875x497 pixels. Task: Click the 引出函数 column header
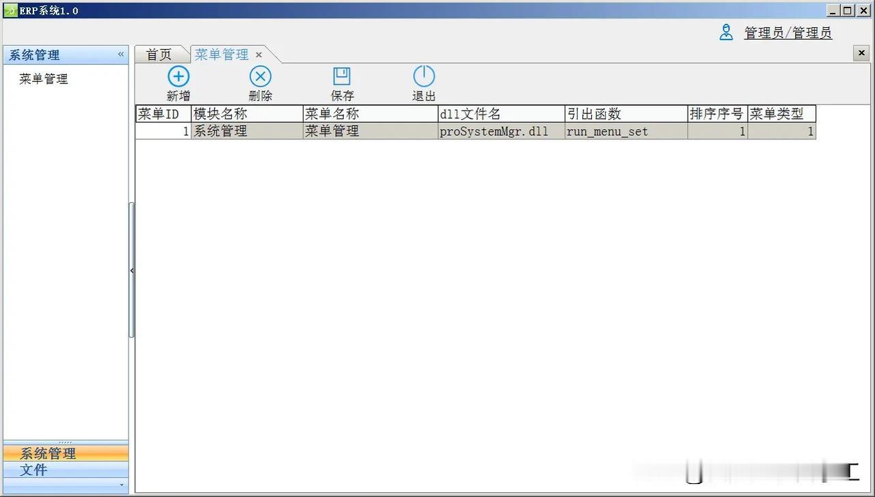click(x=626, y=114)
